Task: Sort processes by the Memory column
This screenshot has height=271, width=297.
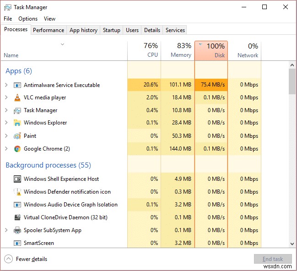Action: pyautogui.click(x=178, y=51)
